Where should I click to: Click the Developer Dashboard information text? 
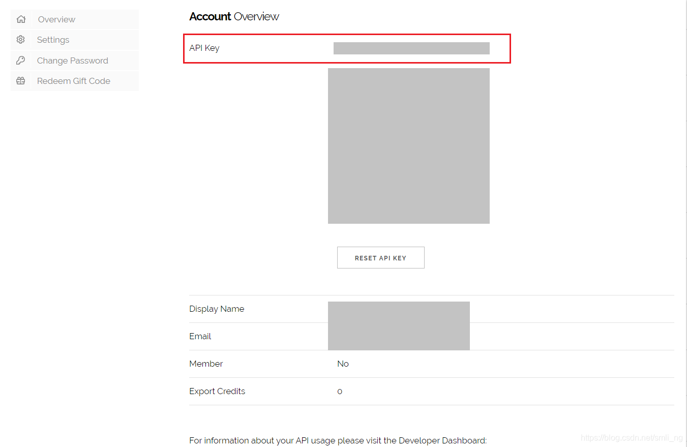click(x=338, y=440)
